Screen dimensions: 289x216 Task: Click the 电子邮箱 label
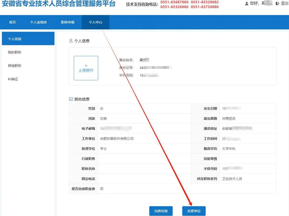[88, 129]
